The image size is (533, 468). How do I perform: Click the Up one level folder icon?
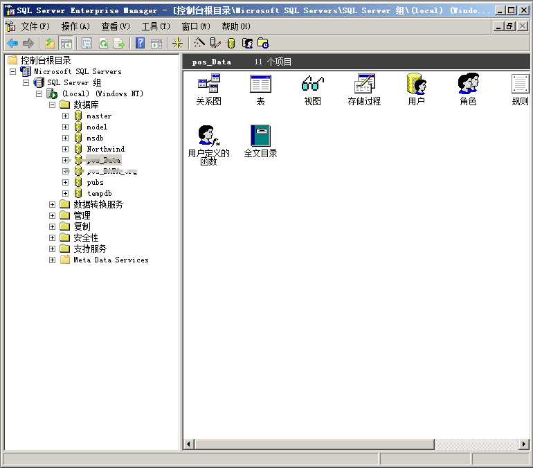tap(50, 43)
